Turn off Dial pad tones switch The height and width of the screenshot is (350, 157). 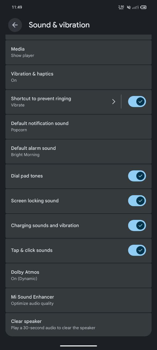137,176
